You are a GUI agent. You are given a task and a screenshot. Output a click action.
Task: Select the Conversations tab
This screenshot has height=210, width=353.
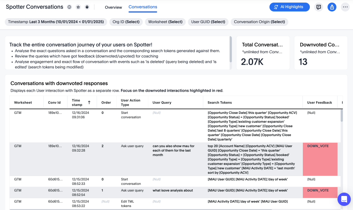[x=143, y=7]
